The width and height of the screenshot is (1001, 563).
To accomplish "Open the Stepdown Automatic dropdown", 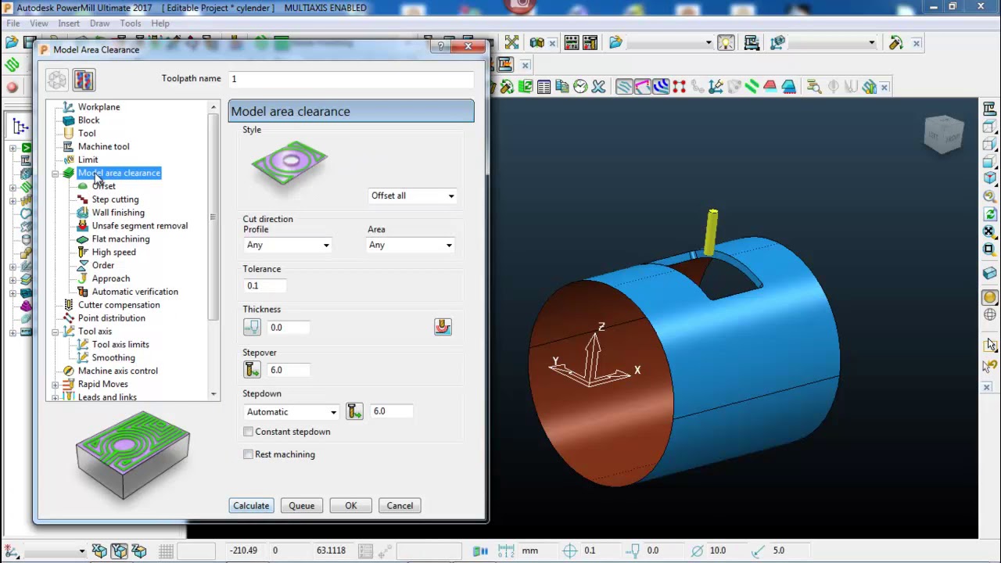I will click(291, 412).
